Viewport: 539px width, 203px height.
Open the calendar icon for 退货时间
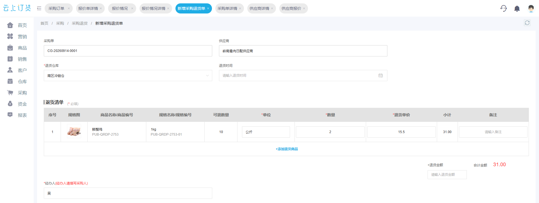point(380,76)
